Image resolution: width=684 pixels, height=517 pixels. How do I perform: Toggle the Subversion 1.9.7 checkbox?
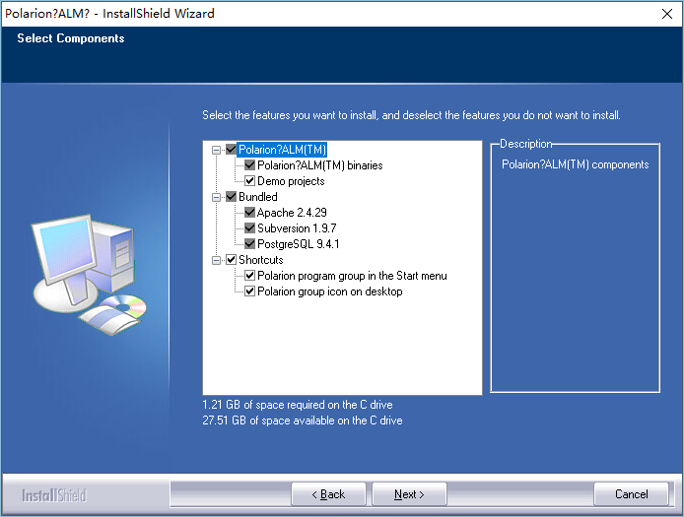249,228
